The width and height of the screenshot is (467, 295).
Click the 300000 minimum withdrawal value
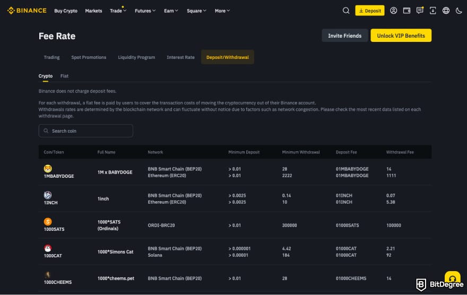(x=289, y=225)
